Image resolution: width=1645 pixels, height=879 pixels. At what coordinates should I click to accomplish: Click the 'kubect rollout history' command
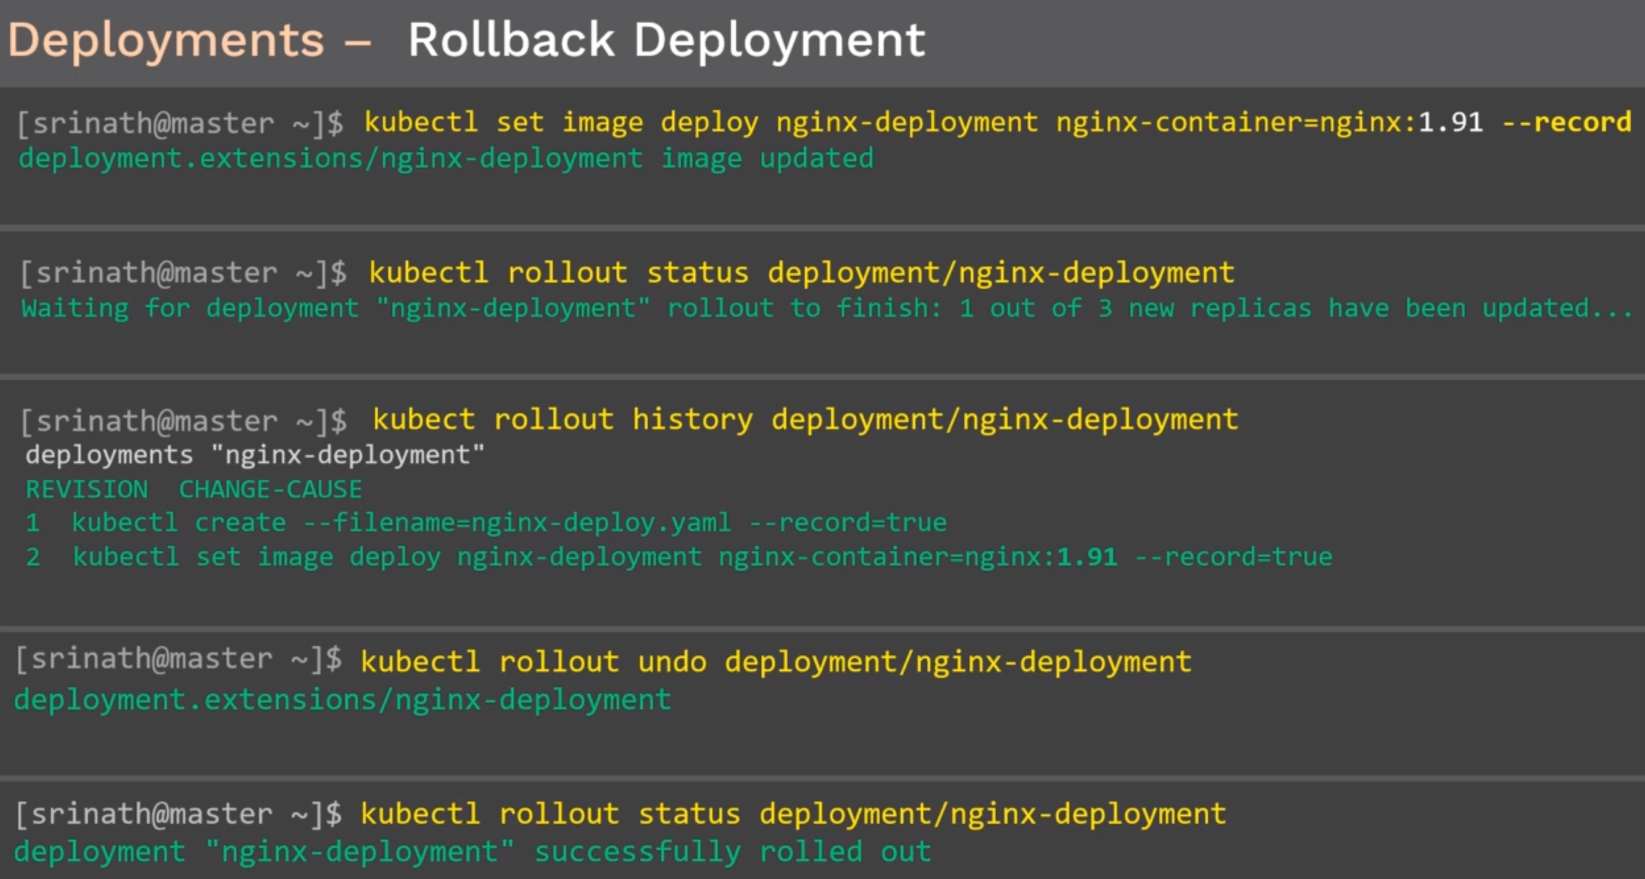point(805,420)
